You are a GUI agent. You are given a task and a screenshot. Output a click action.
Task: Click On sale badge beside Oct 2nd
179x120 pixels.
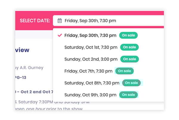(129, 59)
